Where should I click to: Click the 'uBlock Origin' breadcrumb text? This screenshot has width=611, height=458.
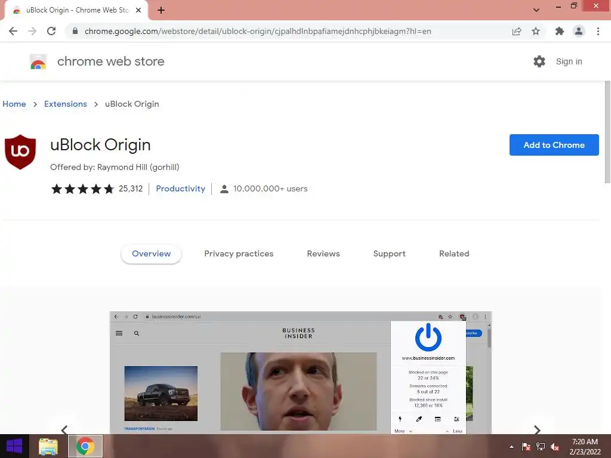tap(132, 104)
